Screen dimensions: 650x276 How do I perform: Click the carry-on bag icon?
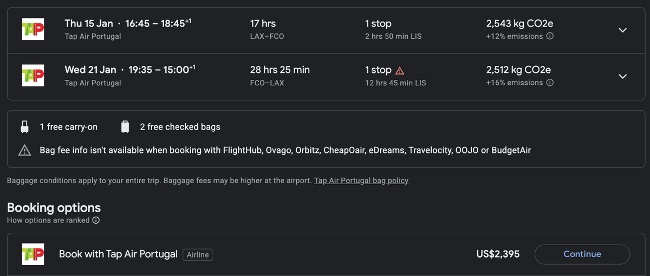click(24, 127)
